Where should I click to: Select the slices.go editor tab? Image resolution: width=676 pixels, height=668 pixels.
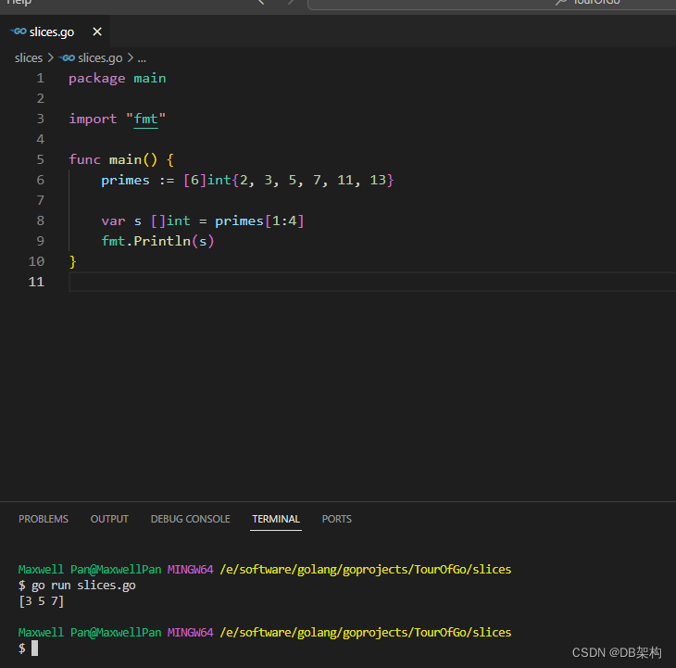coord(56,32)
